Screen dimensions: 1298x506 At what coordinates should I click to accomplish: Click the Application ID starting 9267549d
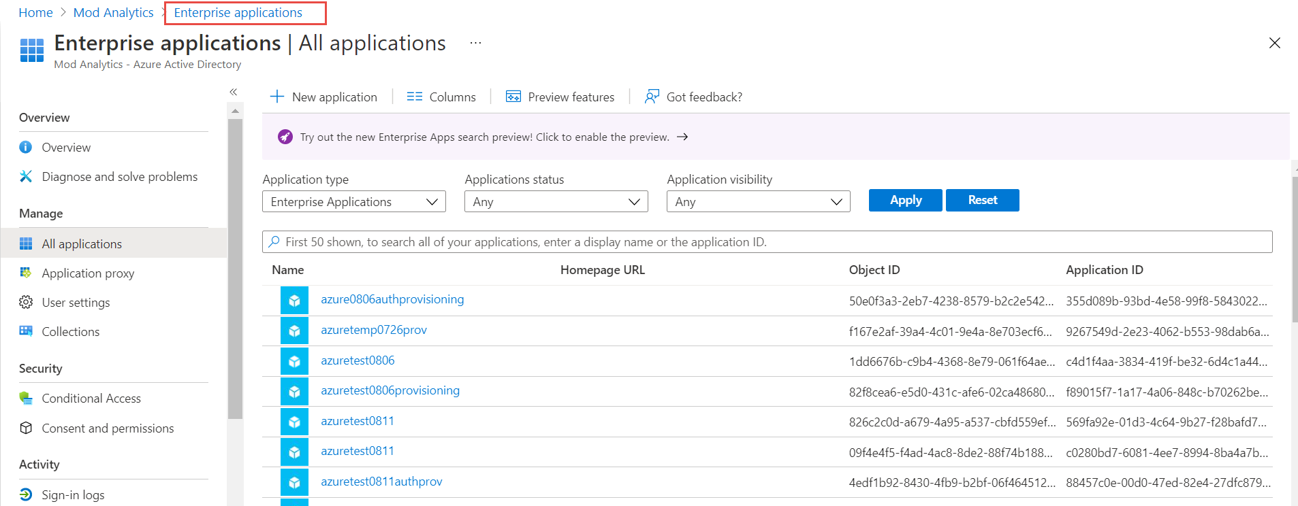(1167, 331)
